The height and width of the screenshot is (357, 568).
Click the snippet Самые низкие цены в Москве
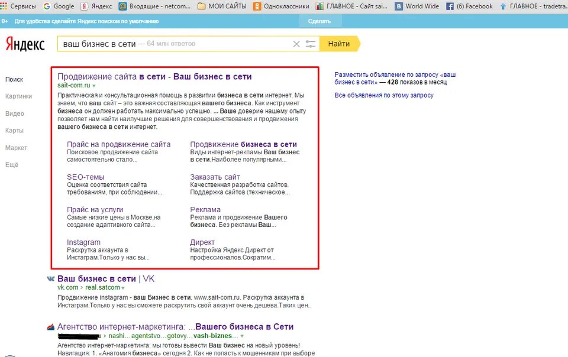tap(114, 218)
